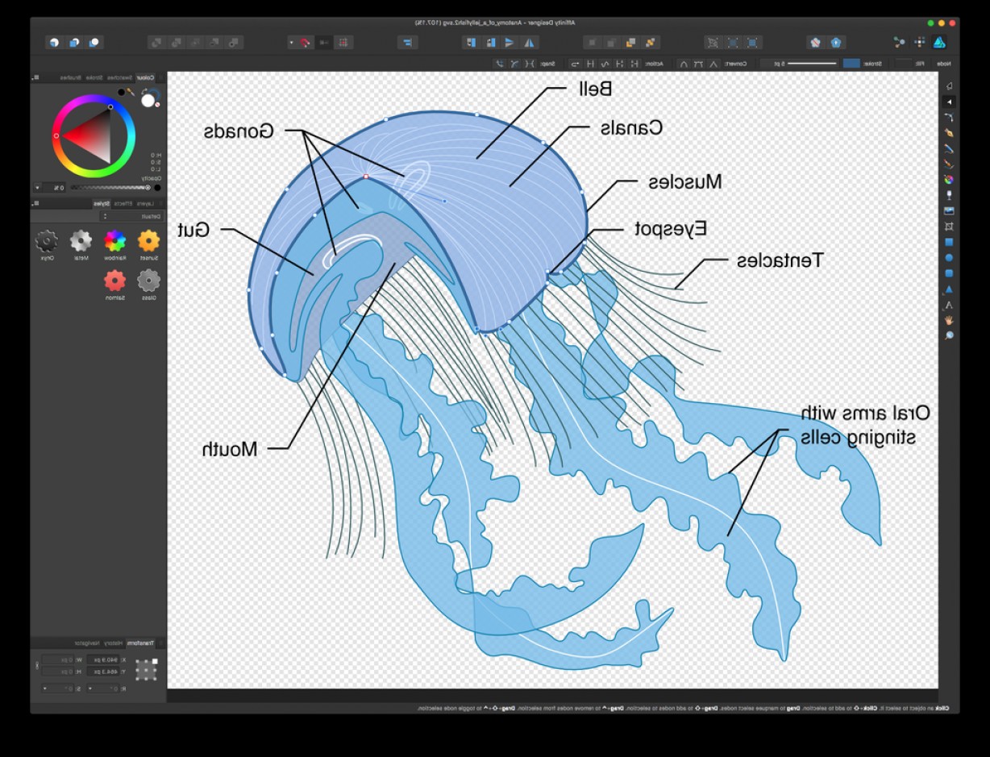990x757 pixels.
Task: Convert node to Smart
Action: (683, 63)
